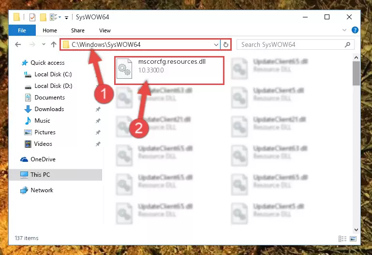Expand the address bar history dropdown
The width and height of the screenshot is (372, 255).
(x=216, y=44)
